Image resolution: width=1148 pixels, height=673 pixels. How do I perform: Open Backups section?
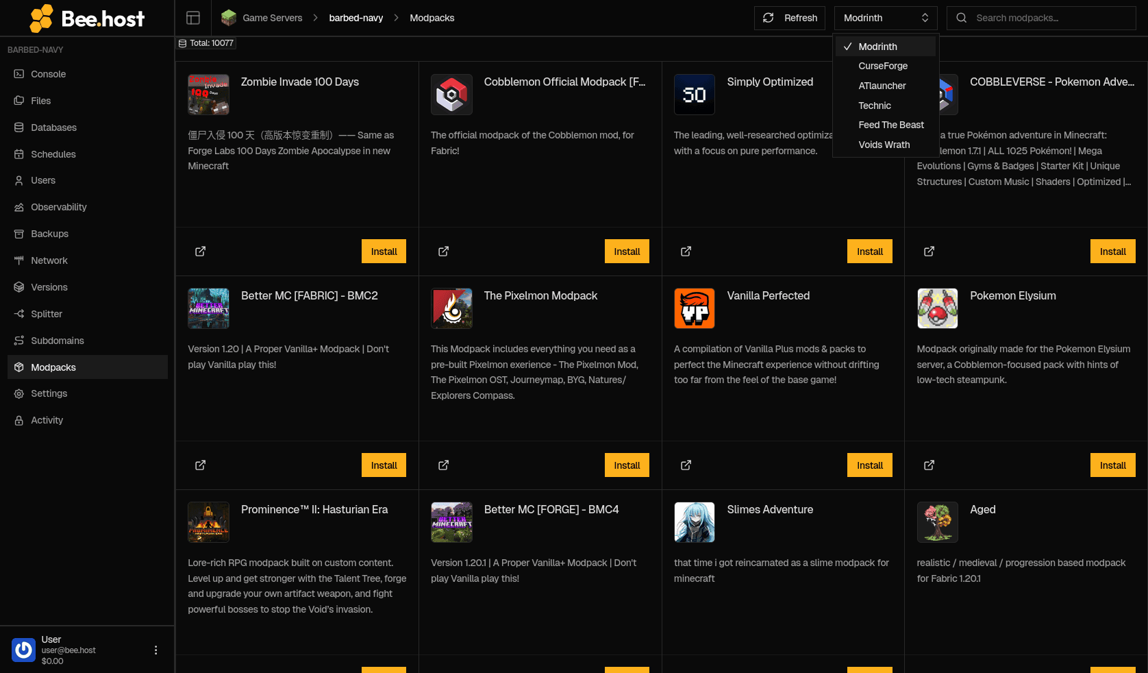click(87, 234)
